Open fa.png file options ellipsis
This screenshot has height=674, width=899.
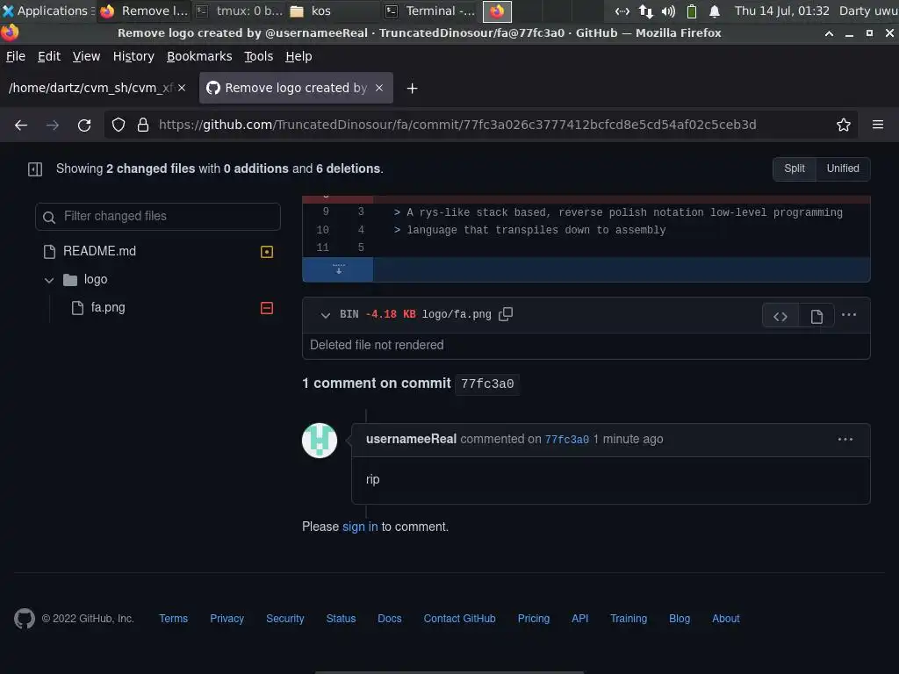(x=849, y=315)
